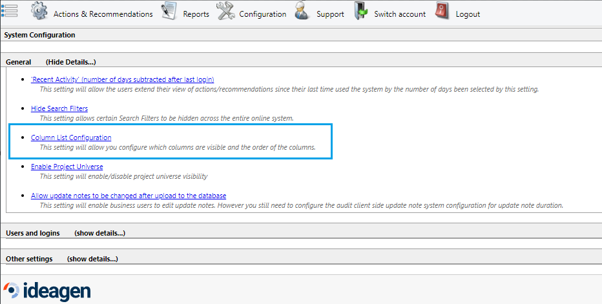The height and width of the screenshot is (304, 602).
Task: Open Column List Configuration link
Action: click(x=71, y=137)
